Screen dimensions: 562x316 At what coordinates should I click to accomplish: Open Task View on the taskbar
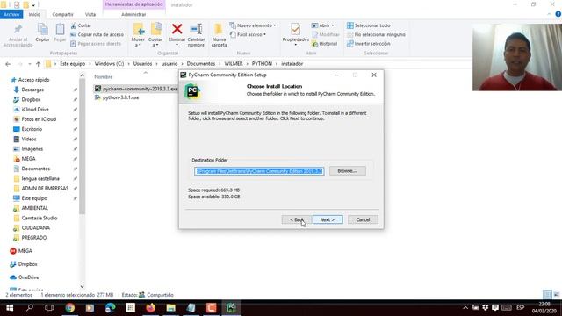click(x=49, y=308)
